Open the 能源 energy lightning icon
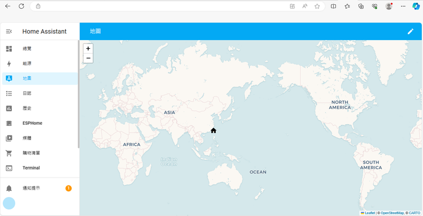The width and height of the screenshot is (423, 216). tap(9, 64)
